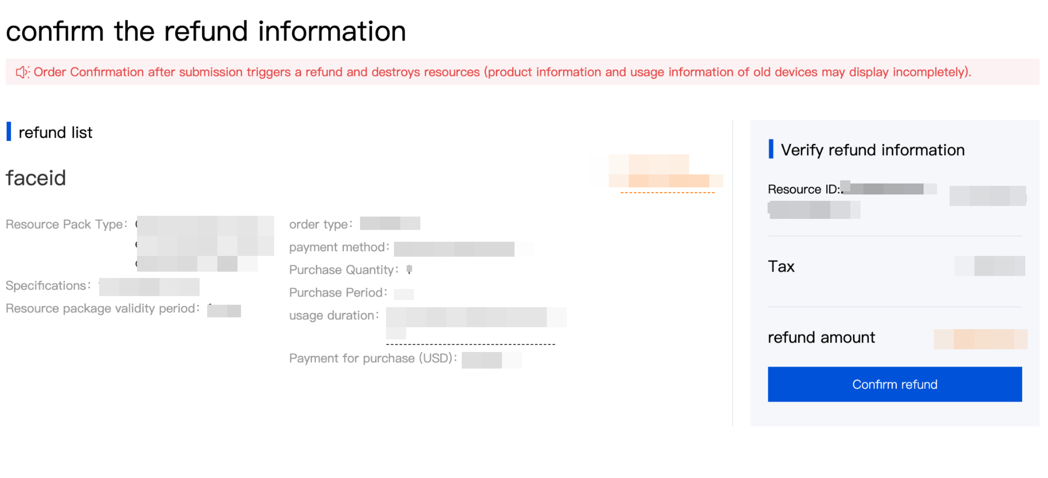This screenshot has height=478, width=1048.
Task: Select the refund list section heading
Action: (x=55, y=132)
